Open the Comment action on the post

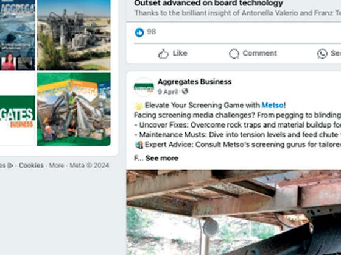pos(253,54)
